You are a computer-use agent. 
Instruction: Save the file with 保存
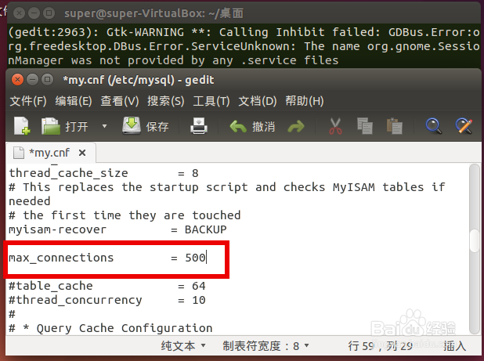click(146, 126)
